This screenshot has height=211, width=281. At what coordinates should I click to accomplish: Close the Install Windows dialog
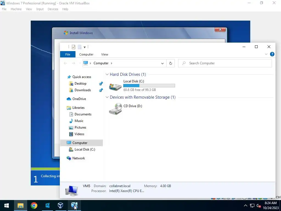click(x=220, y=29)
